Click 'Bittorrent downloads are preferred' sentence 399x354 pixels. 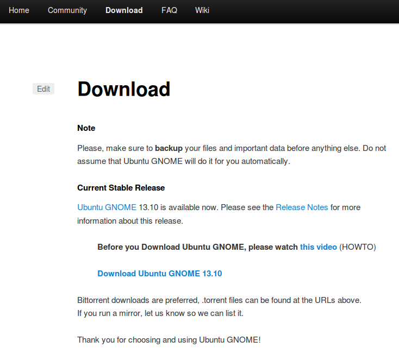tap(219, 300)
